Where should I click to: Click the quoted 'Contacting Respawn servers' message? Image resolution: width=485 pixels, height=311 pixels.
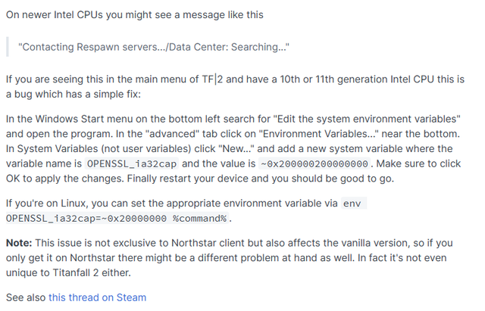click(154, 47)
